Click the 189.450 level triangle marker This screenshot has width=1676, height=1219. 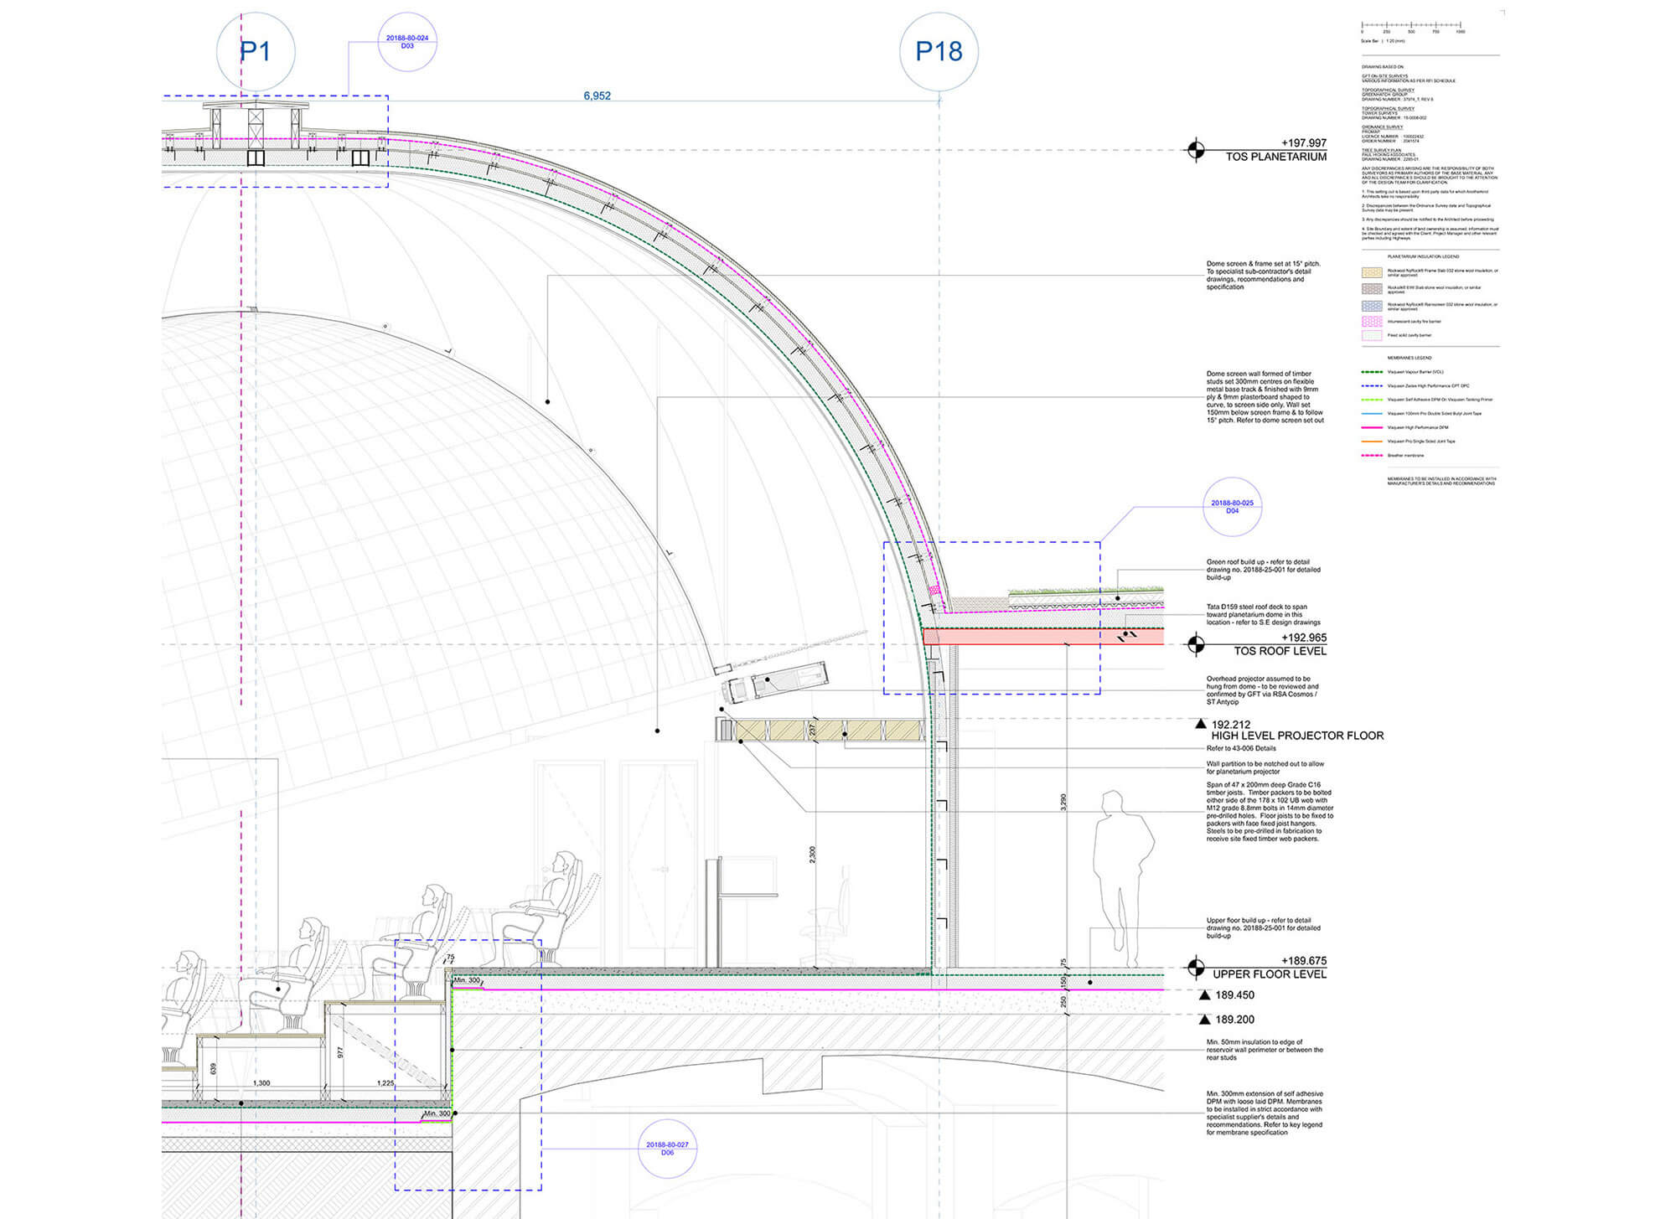point(1204,995)
